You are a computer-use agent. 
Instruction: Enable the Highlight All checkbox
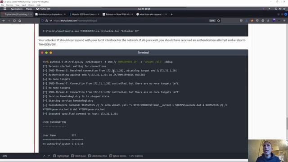pos(54,156)
